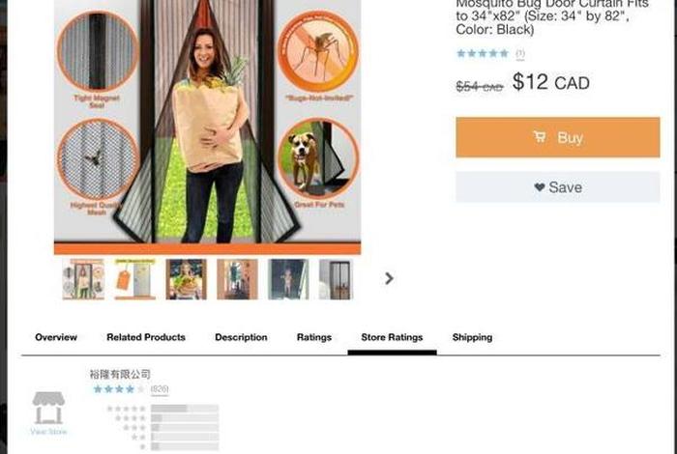
Task: Select the woman with groceries thumbnail
Action: (x=186, y=279)
